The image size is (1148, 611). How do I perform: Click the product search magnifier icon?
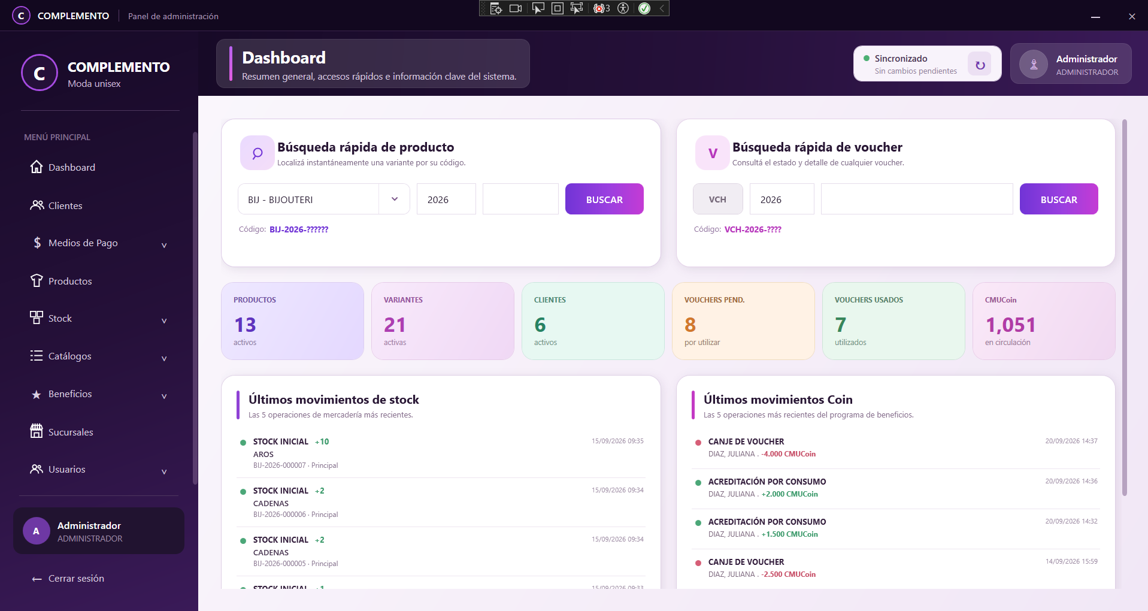point(258,153)
